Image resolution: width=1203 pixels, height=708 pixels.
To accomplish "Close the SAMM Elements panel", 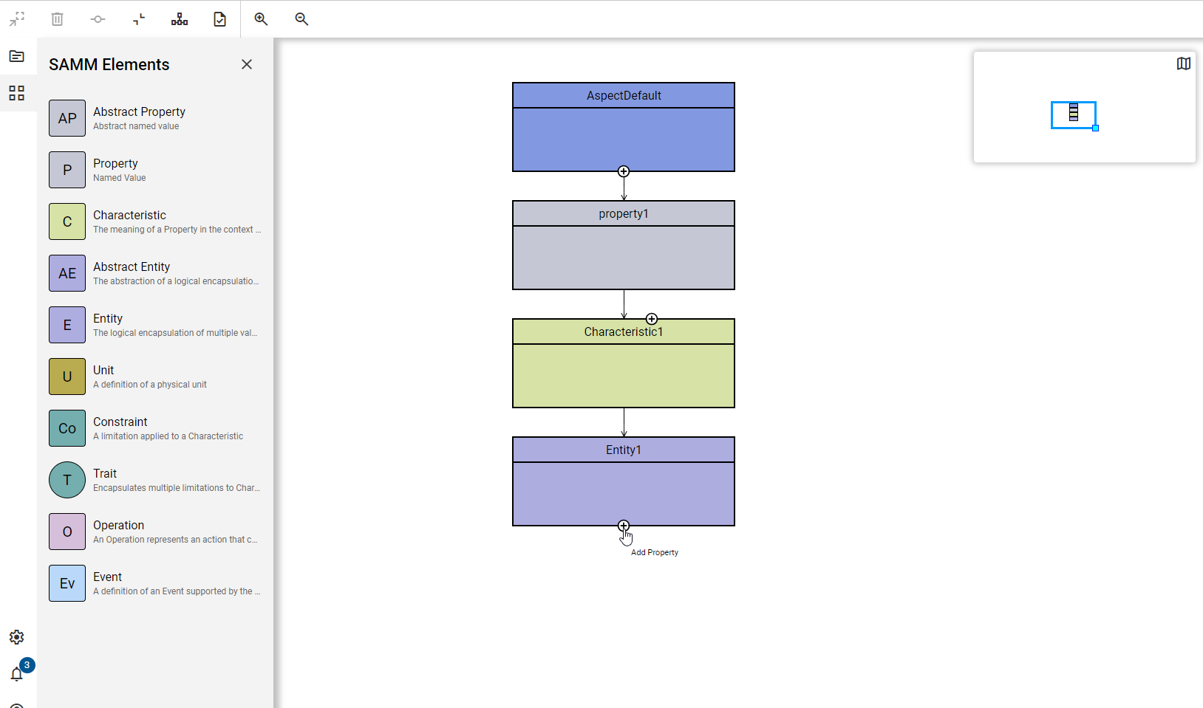I will click(x=247, y=65).
